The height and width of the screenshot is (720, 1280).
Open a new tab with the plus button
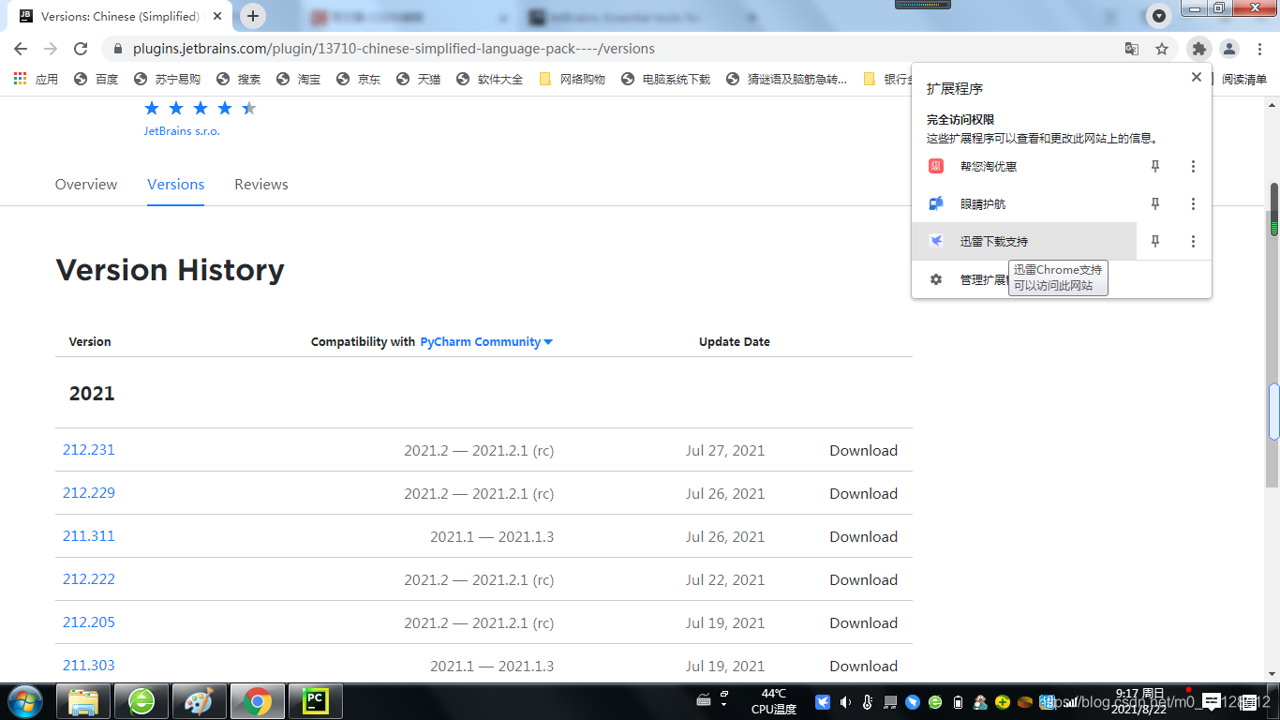253,16
